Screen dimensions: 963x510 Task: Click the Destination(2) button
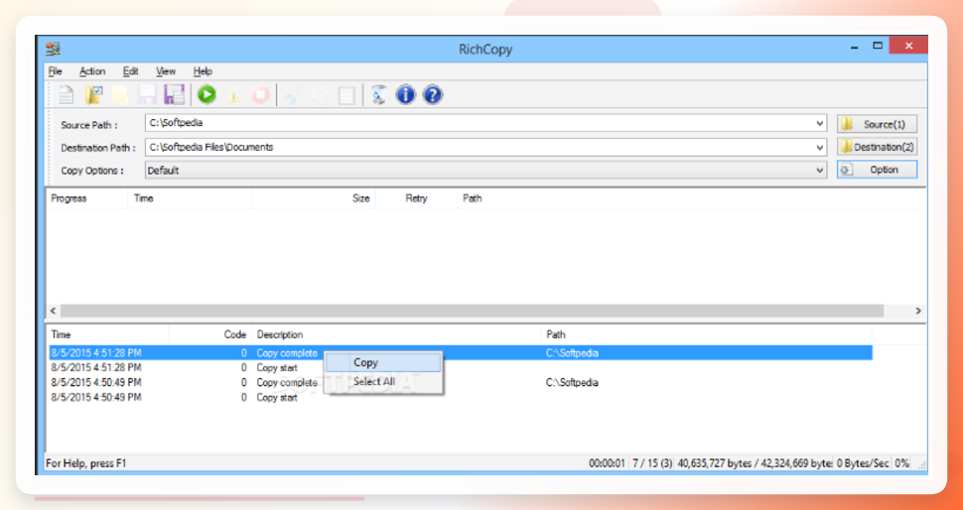point(877,147)
